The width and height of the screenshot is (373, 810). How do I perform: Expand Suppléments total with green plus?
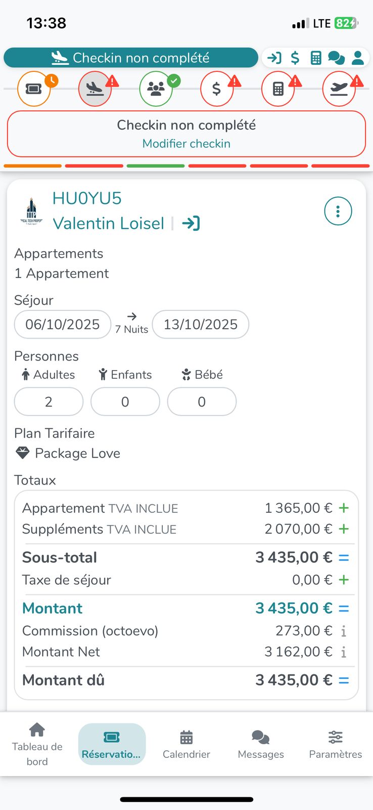pos(344,529)
